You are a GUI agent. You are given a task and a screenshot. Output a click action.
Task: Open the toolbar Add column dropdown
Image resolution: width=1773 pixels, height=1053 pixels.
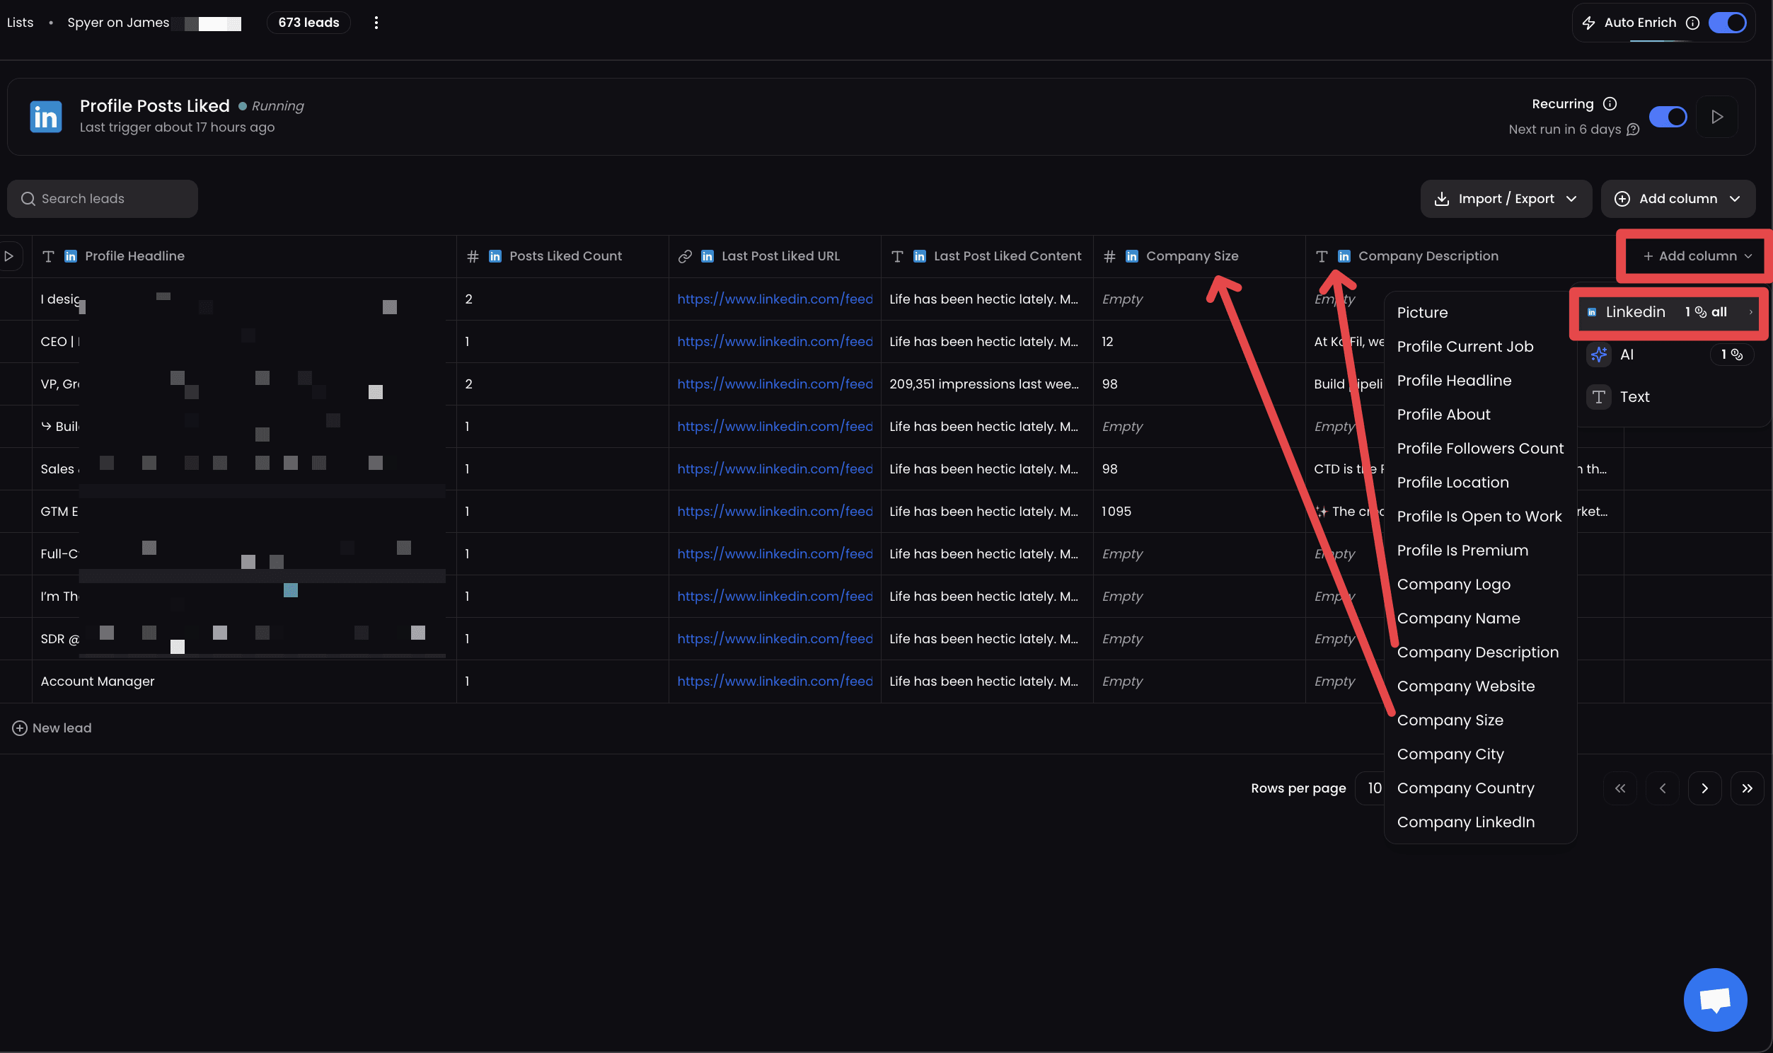tap(1677, 199)
